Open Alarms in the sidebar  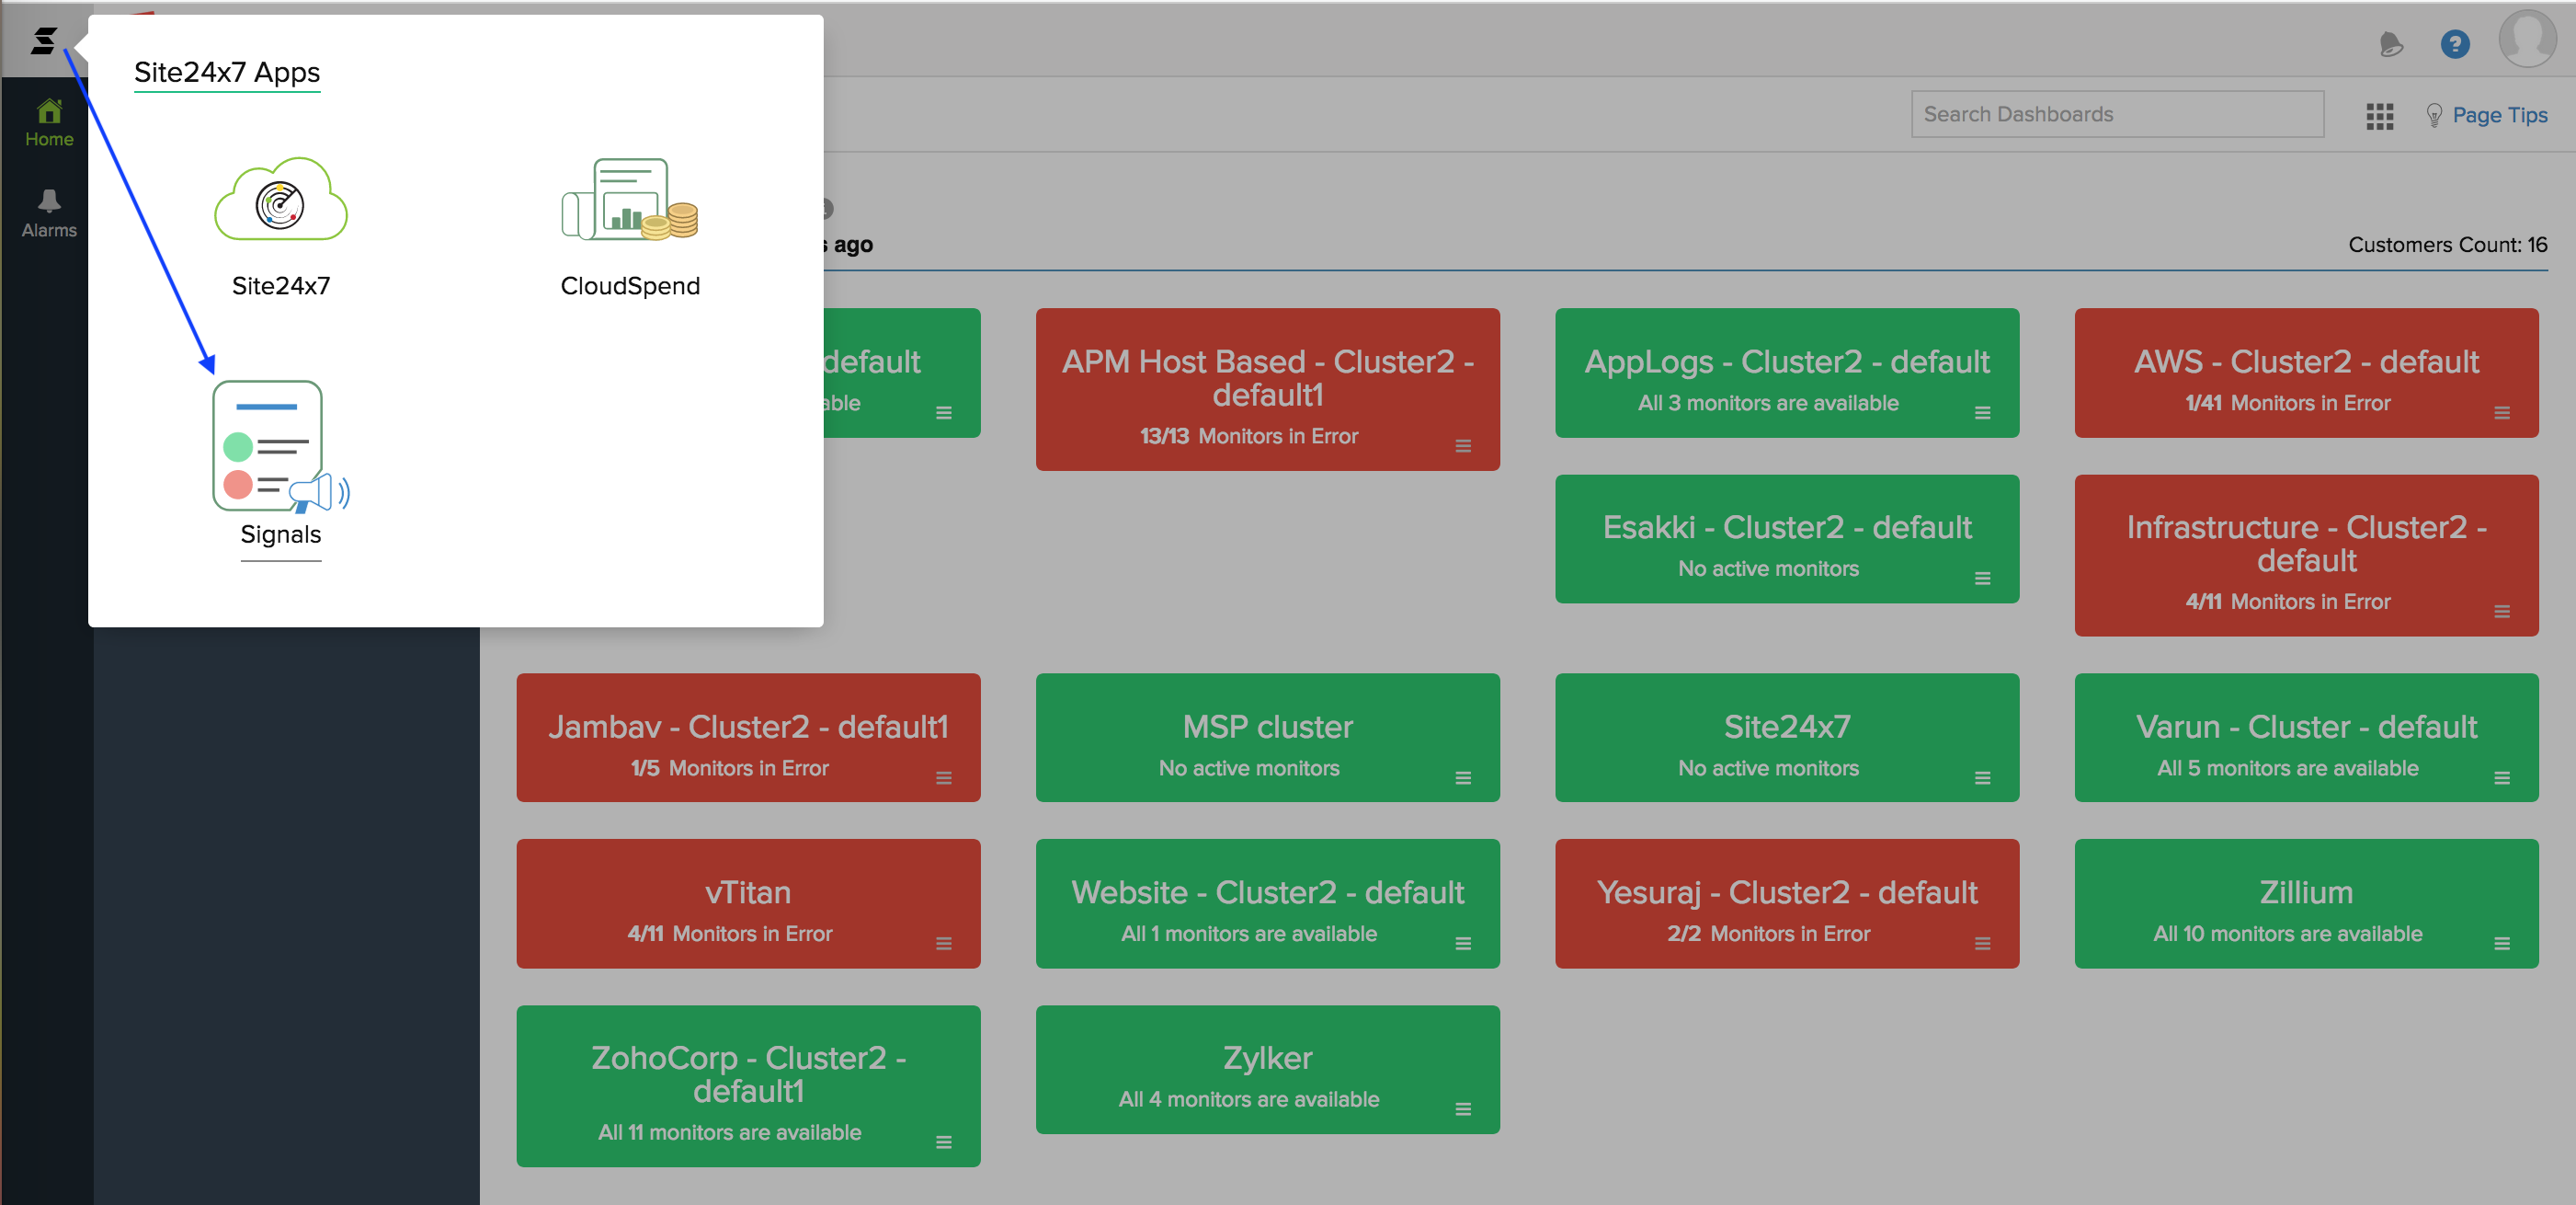[x=49, y=214]
